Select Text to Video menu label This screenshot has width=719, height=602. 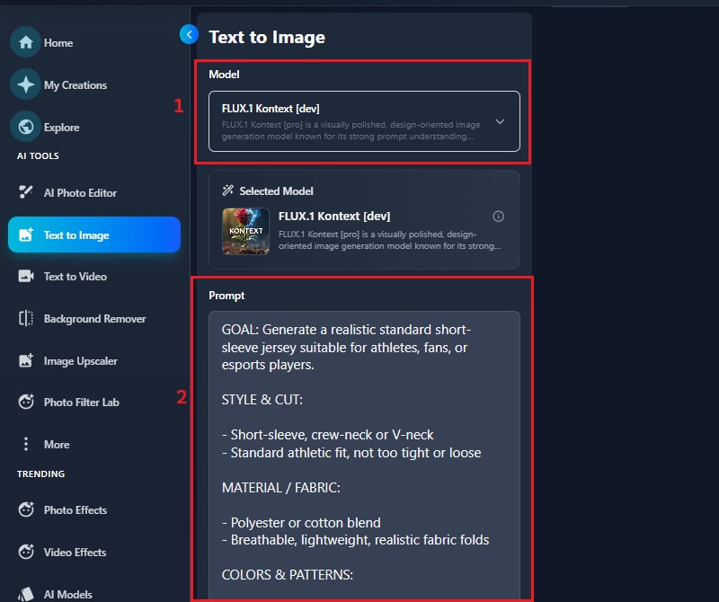[x=75, y=277]
